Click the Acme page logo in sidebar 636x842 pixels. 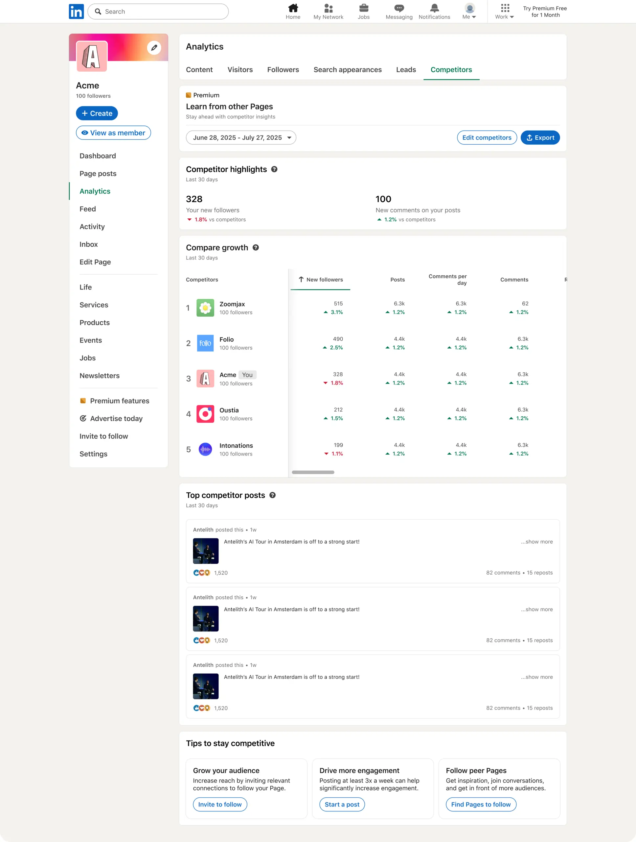coord(92,56)
